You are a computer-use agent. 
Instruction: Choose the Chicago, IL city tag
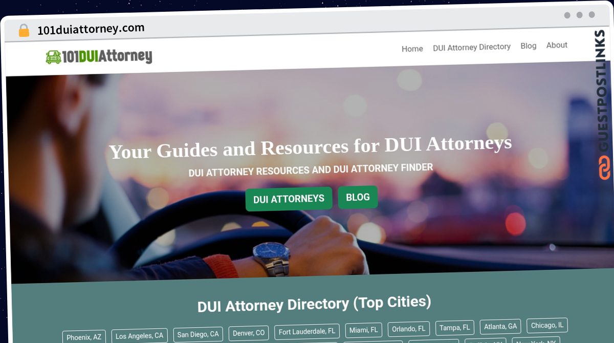tap(547, 325)
